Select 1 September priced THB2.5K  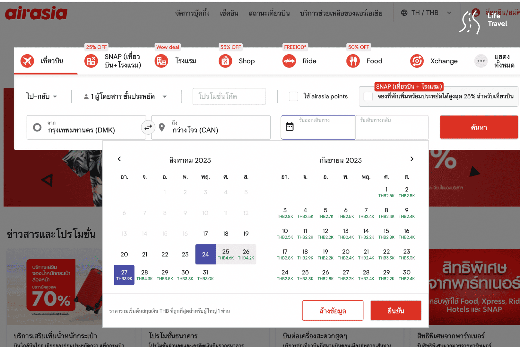pyautogui.click(x=386, y=192)
